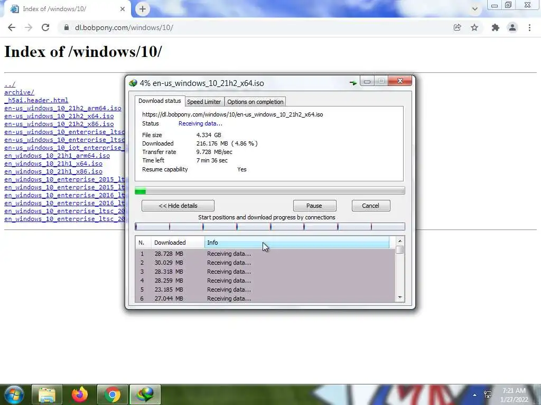Pause the download
The image size is (541, 405).
click(x=314, y=206)
